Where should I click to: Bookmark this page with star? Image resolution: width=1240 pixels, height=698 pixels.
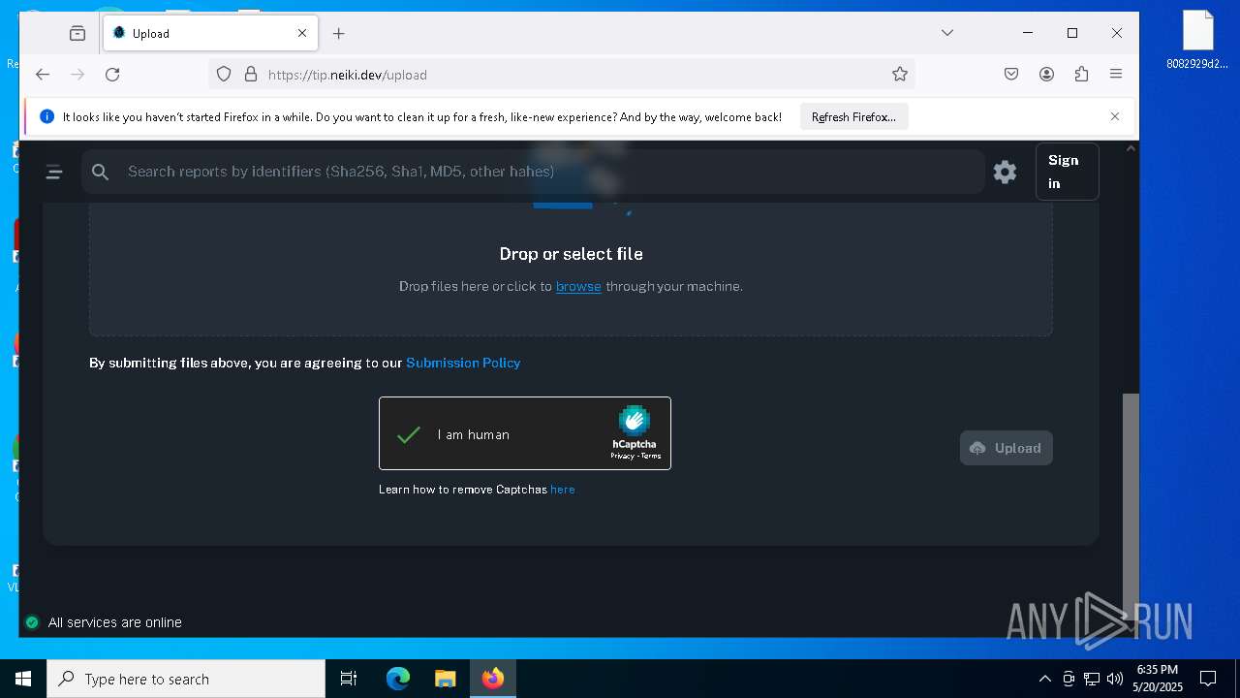click(x=900, y=75)
